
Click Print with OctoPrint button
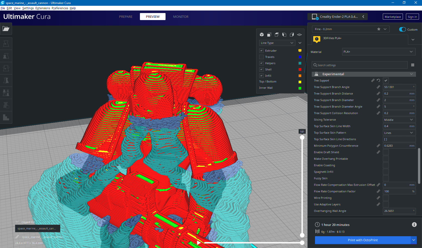(363, 240)
